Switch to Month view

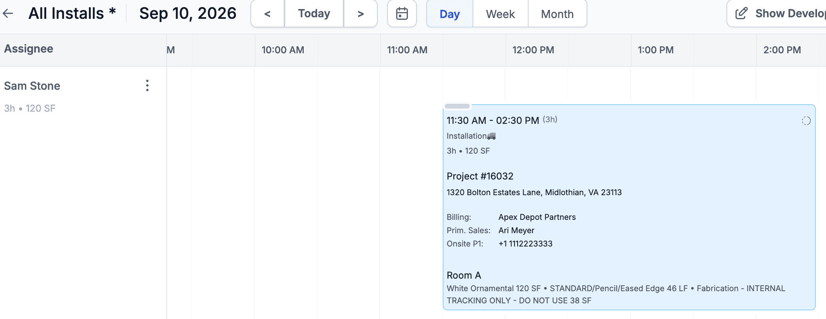click(557, 14)
